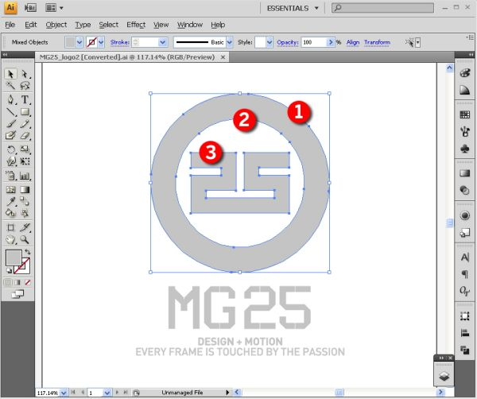
Task: Open the ESSENTIALS workspace switcher
Action: click(293, 8)
